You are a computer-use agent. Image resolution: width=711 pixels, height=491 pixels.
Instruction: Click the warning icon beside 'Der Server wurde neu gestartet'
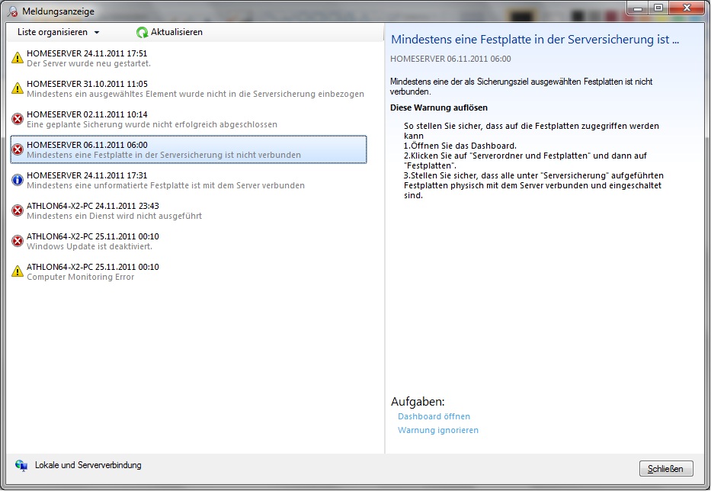point(18,58)
